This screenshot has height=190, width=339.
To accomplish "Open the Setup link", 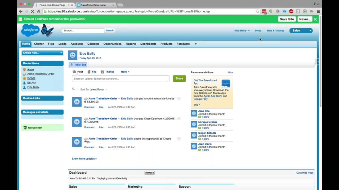I will tap(258, 31).
